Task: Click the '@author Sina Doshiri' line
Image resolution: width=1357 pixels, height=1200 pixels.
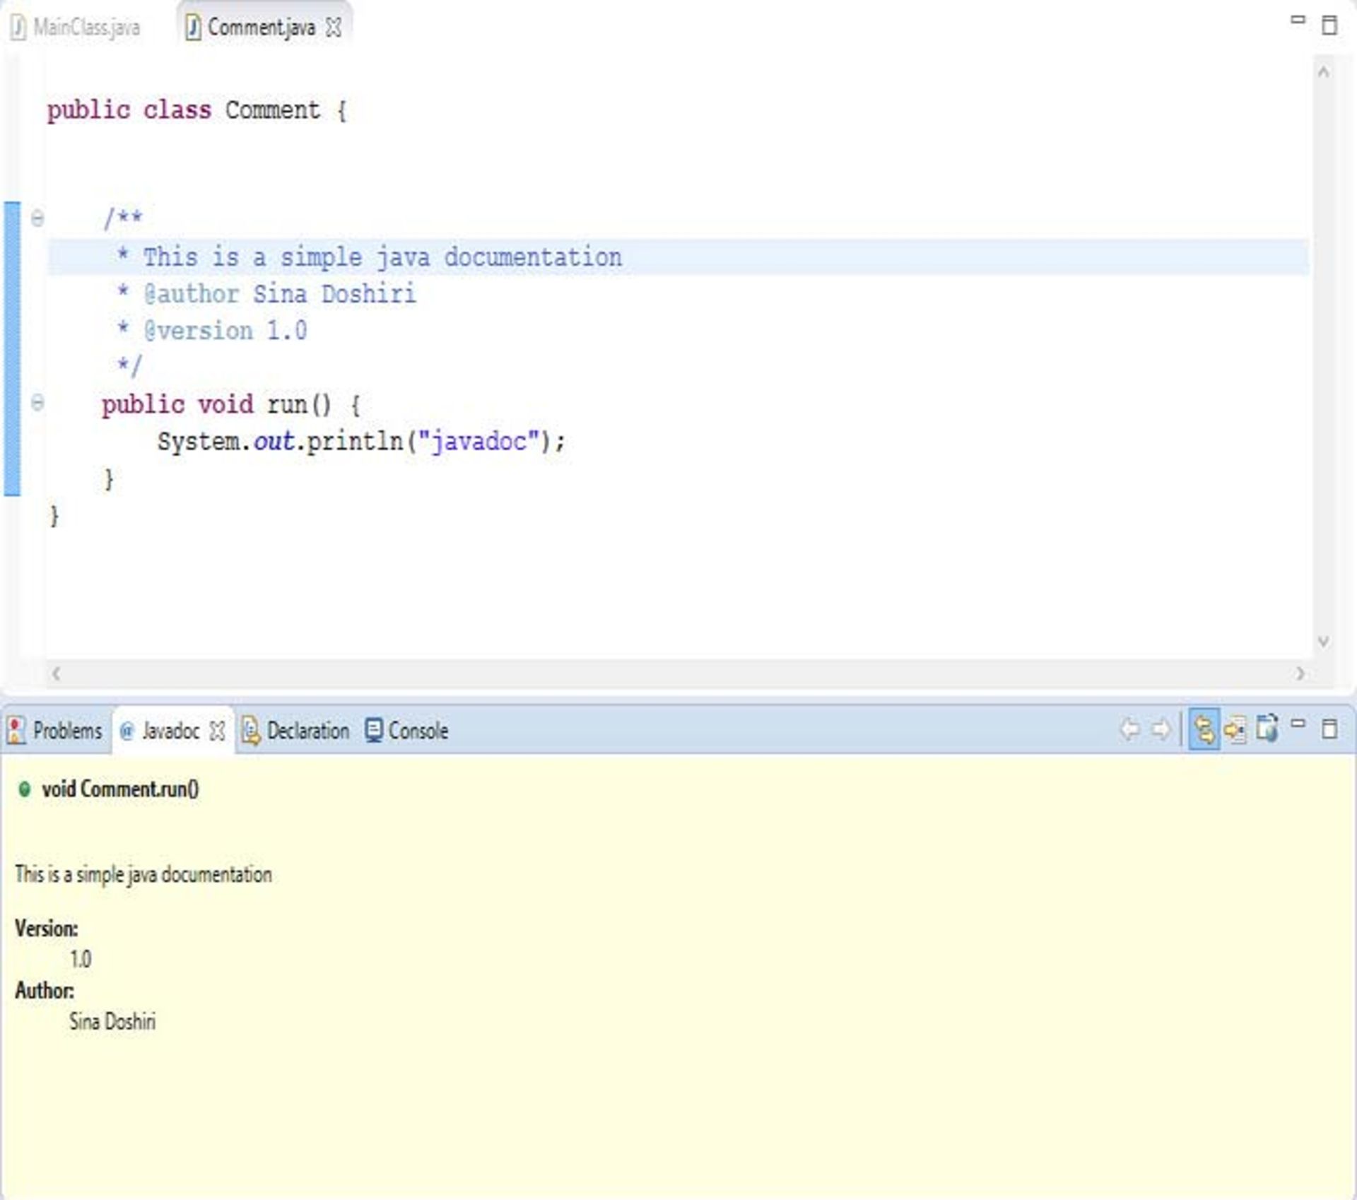Action: [267, 294]
